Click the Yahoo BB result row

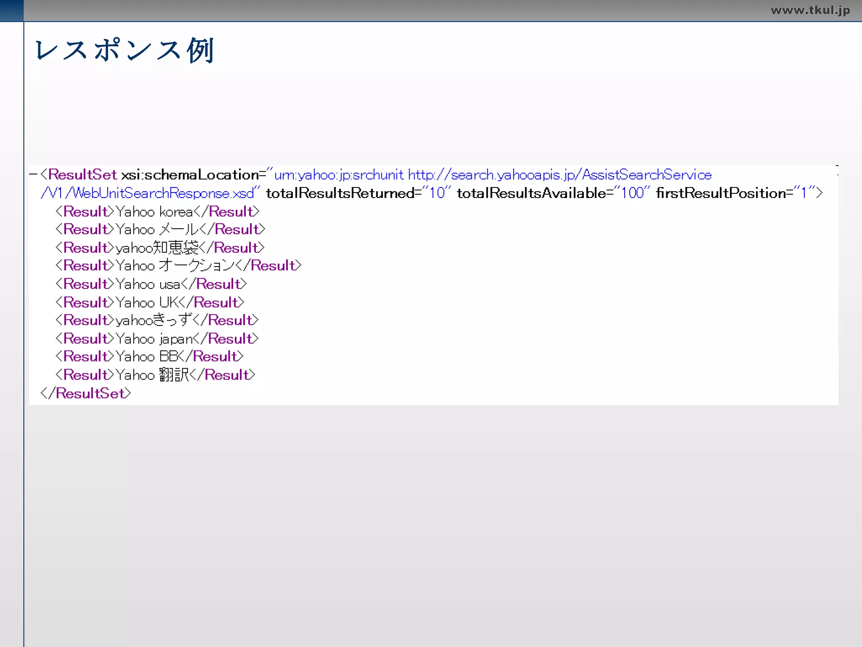pyautogui.click(x=149, y=357)
